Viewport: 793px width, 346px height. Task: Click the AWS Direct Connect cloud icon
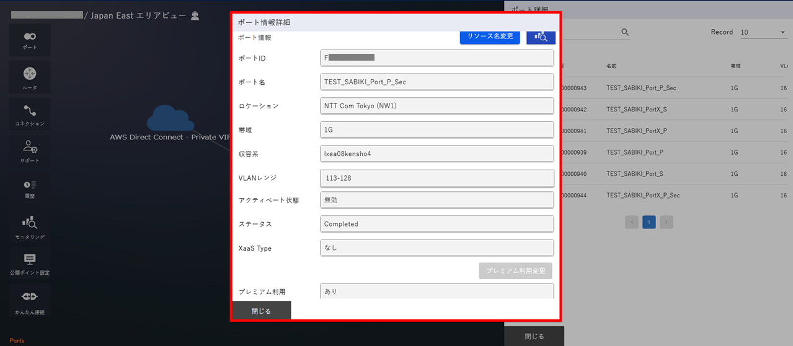(171, 118)
